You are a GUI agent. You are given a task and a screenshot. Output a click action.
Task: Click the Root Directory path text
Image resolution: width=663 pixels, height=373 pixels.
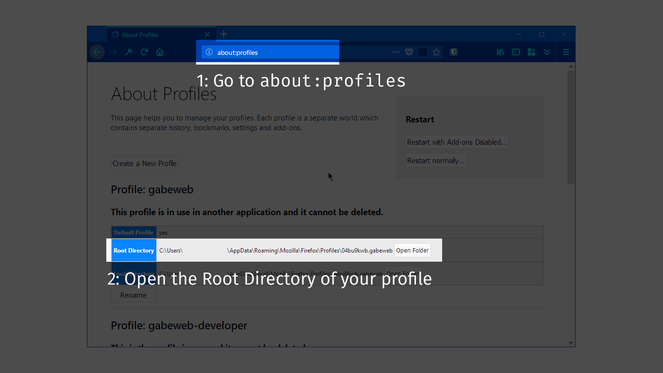[x=276, y=251]
